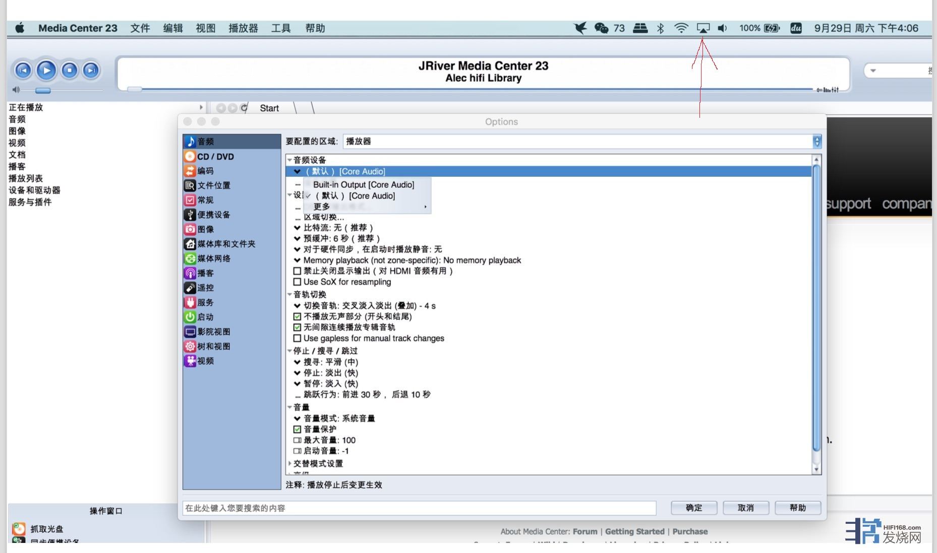Open 抓取光盘 rip disc action
This screenshot has width=937, height=553.
coord(47,529)
